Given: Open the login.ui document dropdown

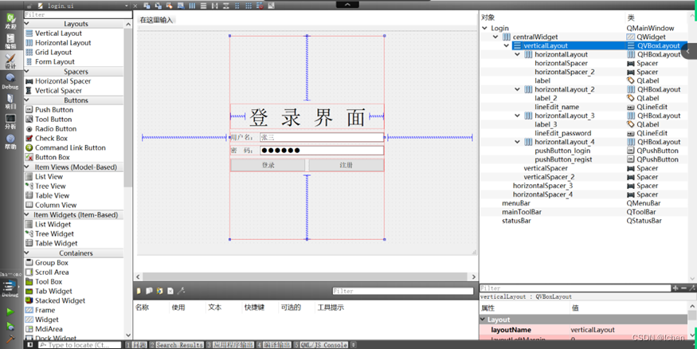Looking at the screenshot, I should pyautogui.click(x=126, y=6).
